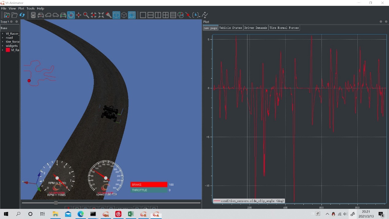Switch to the Vehicle States tab

[230, 28]
